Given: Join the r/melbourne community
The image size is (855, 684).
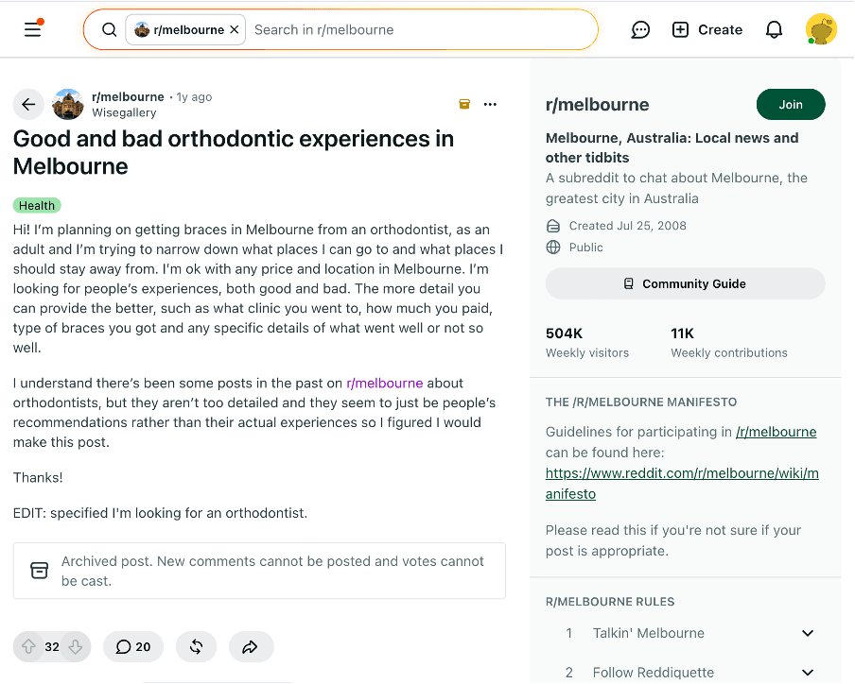Looking at the screenshot, I should (x=791, y=104).
